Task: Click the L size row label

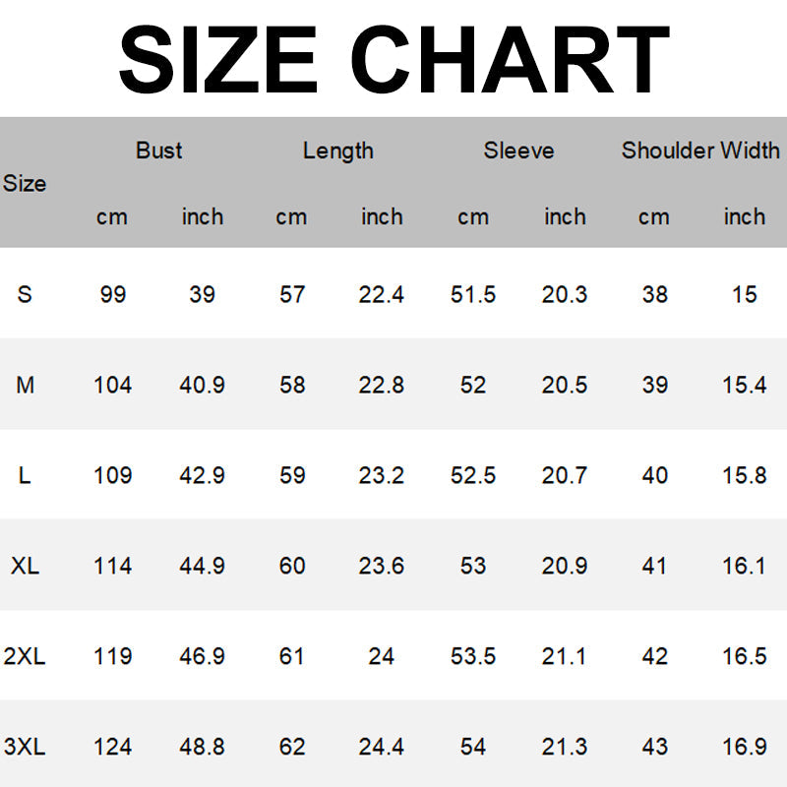Action: (x=25, y=475)
